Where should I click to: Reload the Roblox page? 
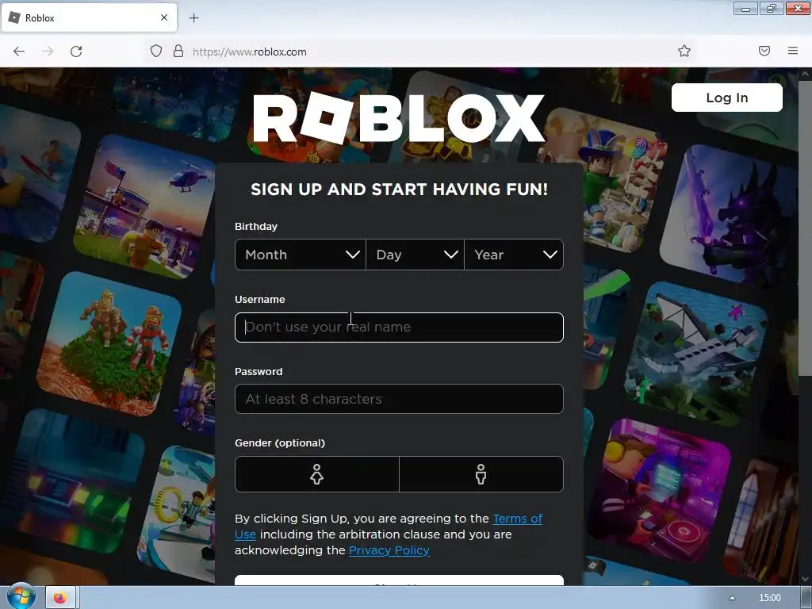(76, 52)
